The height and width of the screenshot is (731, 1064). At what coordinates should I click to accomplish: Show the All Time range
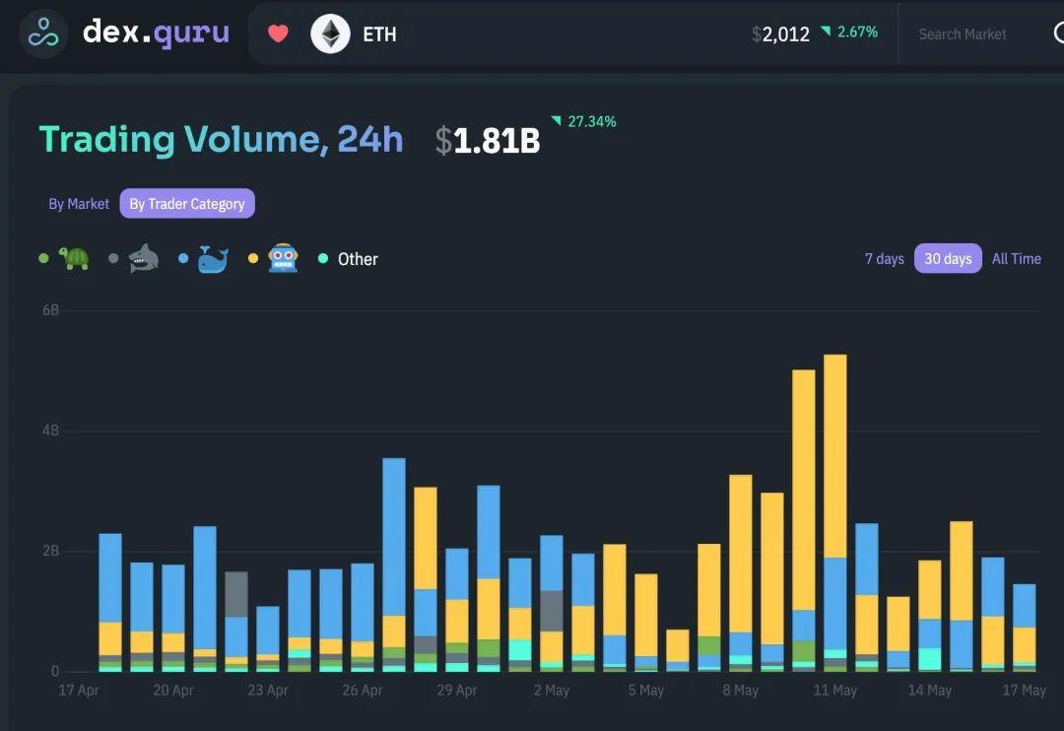[x=1016, y=258]
